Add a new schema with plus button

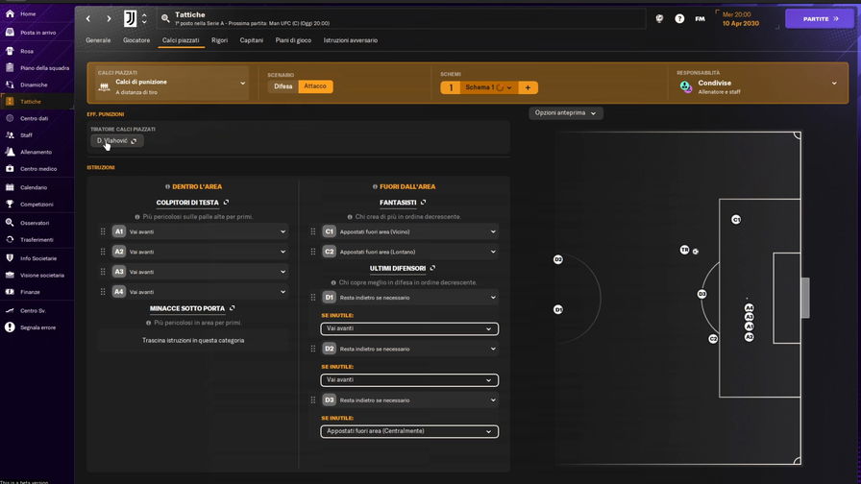(x=527, y=87)
